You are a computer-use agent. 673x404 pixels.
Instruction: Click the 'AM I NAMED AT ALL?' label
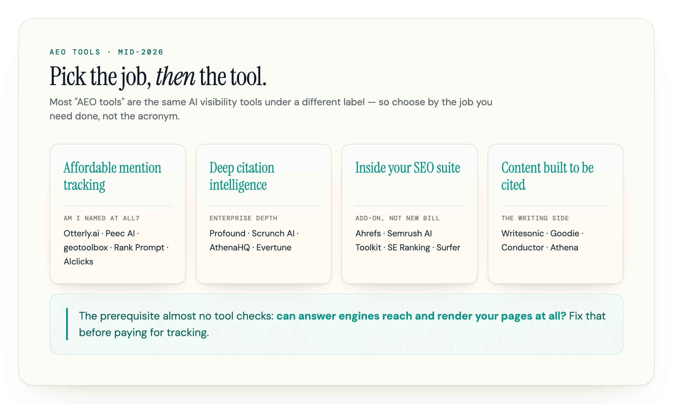pyautogui.click(x=102, y=218)
